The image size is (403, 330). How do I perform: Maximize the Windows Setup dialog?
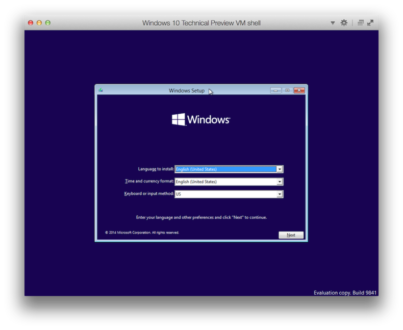287,90
